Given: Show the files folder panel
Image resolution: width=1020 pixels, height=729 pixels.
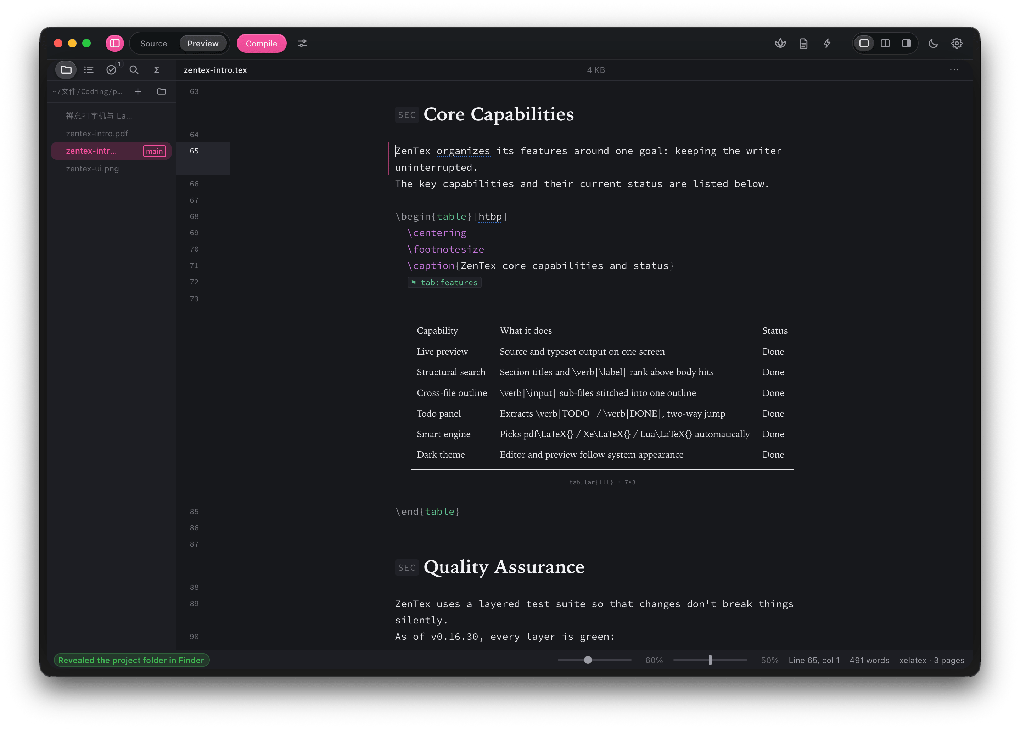Looking at the screenshot, I should (66, 69).
